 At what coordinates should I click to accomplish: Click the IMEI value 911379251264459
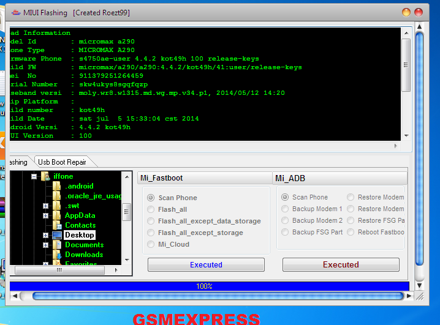pyautogui.click(x=111, y=76)
